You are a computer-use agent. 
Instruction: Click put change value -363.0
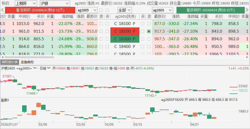point(173,47)
